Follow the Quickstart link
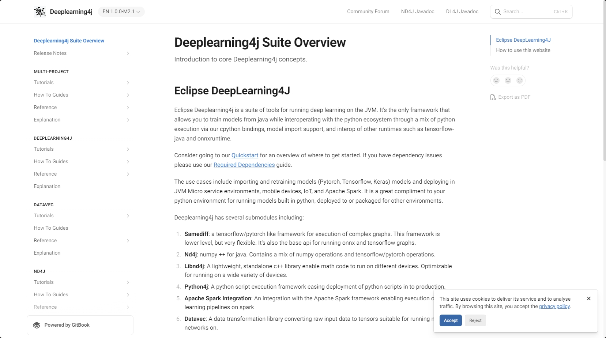This screenshot has width=606, height=338. [245, 155]
